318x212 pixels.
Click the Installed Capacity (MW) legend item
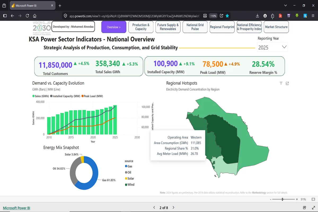[65, 96]
